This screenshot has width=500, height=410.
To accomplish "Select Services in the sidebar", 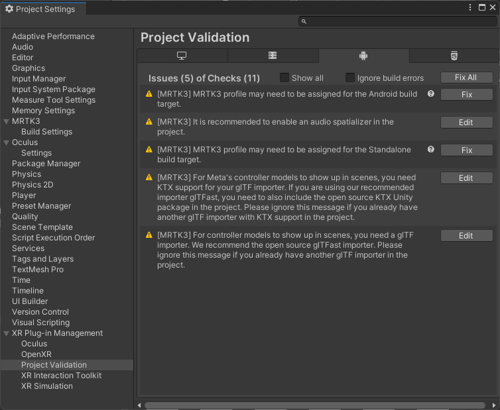I will click(28, 248).
